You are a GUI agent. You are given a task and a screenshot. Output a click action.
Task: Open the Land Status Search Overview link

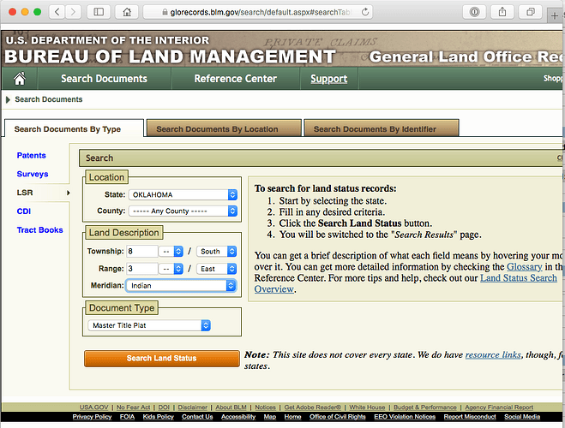pyautogui.click(x=519, y=278)
